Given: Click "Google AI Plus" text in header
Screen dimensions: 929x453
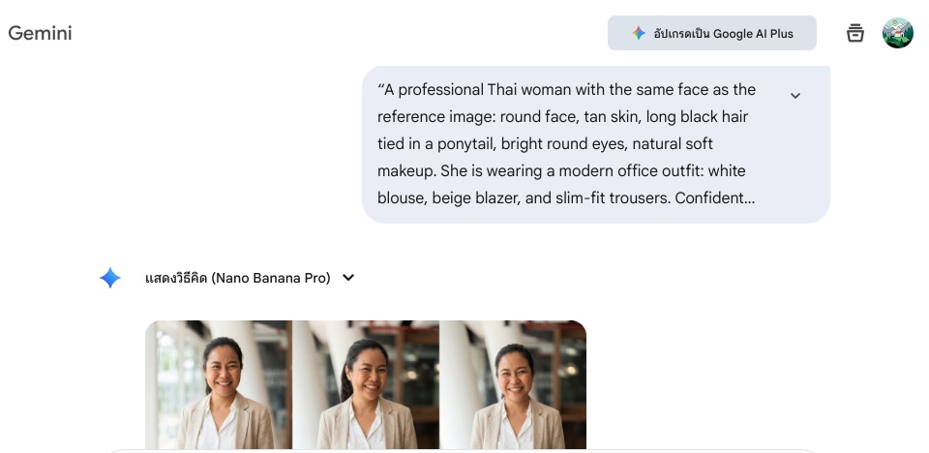Looking at the screenshot, I should tap(753, 33).
